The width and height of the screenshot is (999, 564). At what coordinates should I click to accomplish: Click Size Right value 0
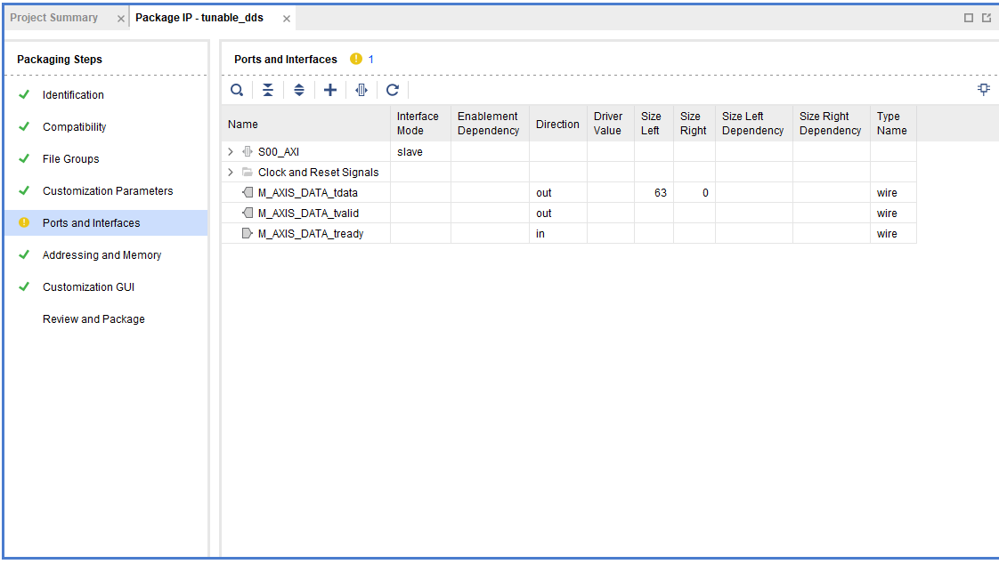pyautogui.click(x=694, y=193)
